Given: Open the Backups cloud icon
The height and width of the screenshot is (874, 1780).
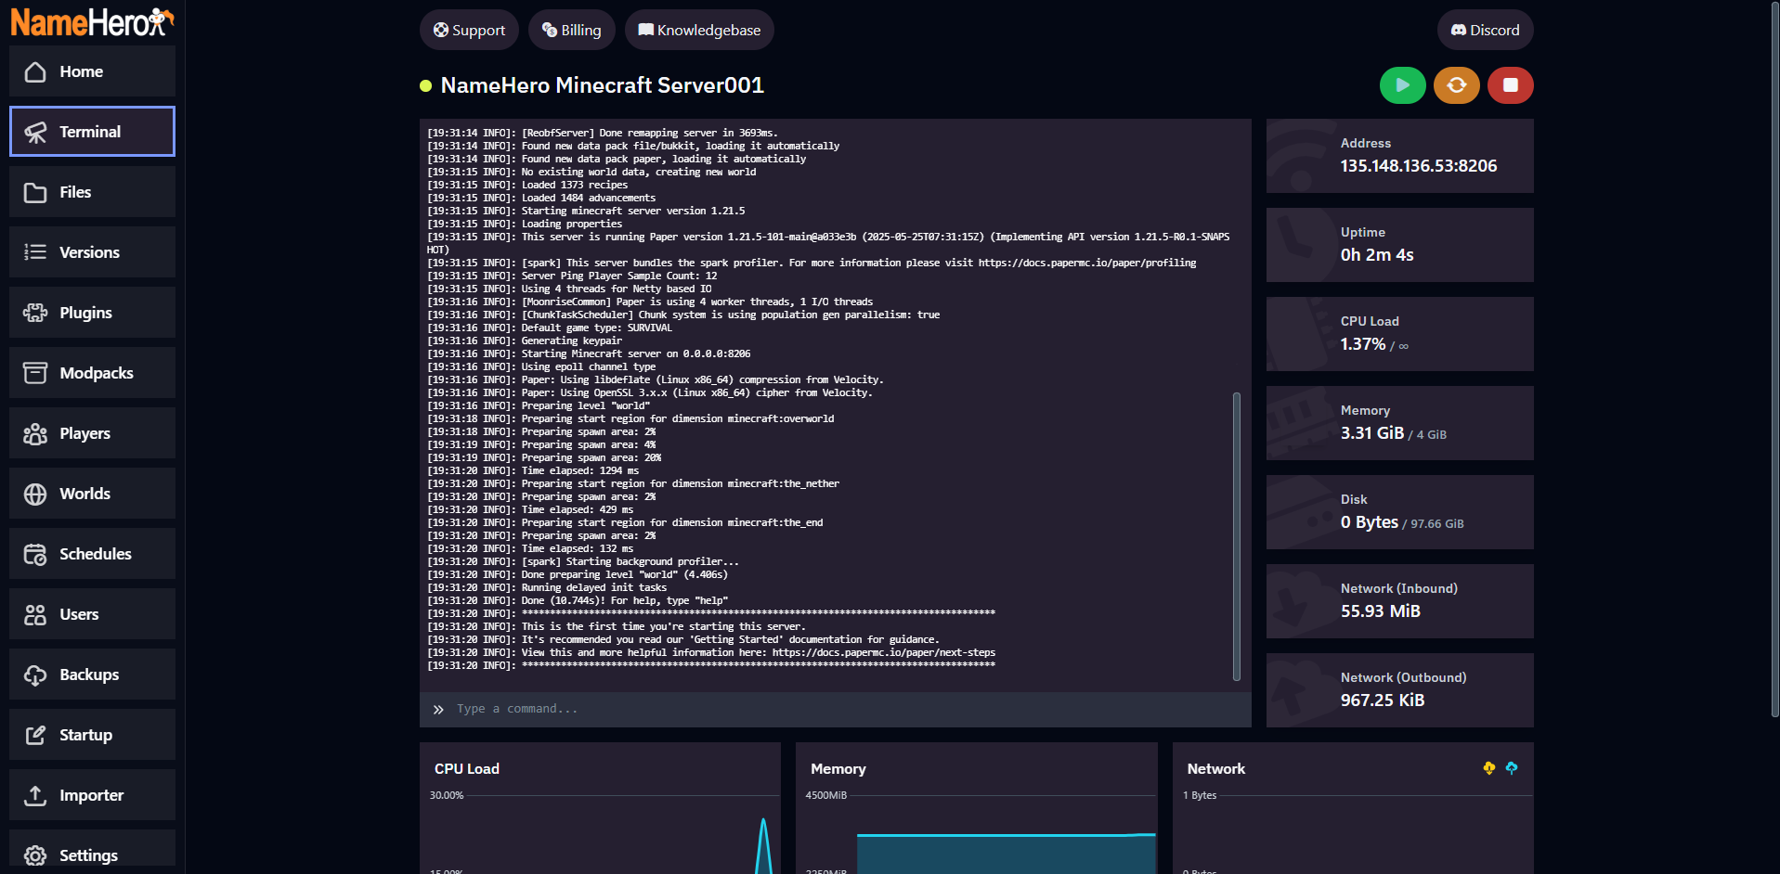Looking at the screenshot, I should point(35,675).
